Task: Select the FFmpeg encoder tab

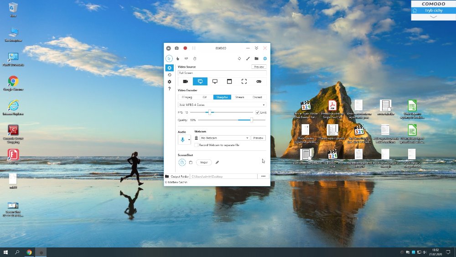Action: pos(187,97)
